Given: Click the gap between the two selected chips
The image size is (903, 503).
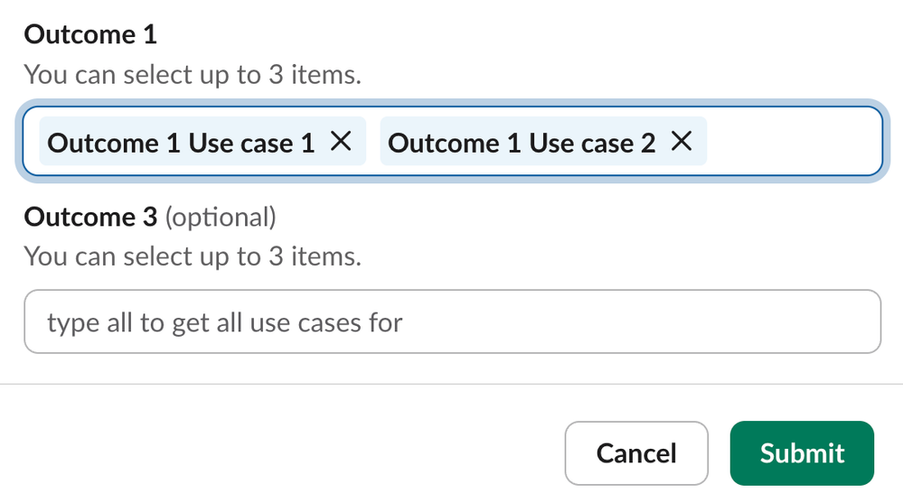Looking at the screenshot, I should pos(373,142).
